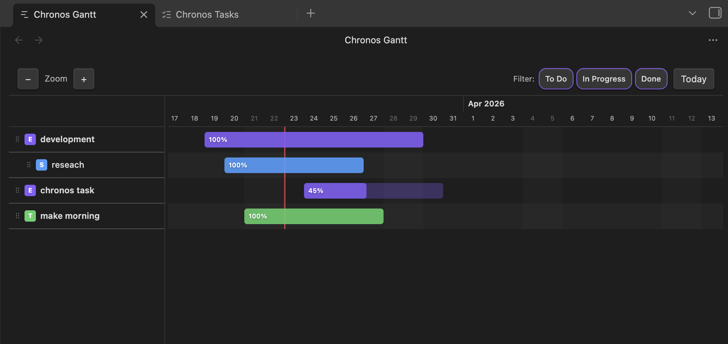This screenshot has width=728, height=344.
Task: Toggle the right sidebar panel icon
Action: (x=715, y=13)
